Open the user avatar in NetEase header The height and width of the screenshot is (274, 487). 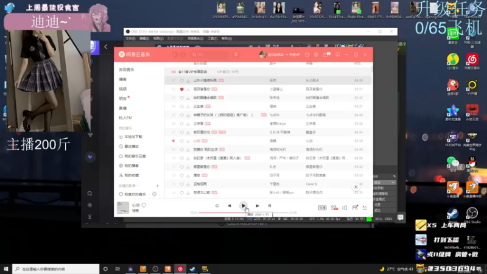click(263, 54)
